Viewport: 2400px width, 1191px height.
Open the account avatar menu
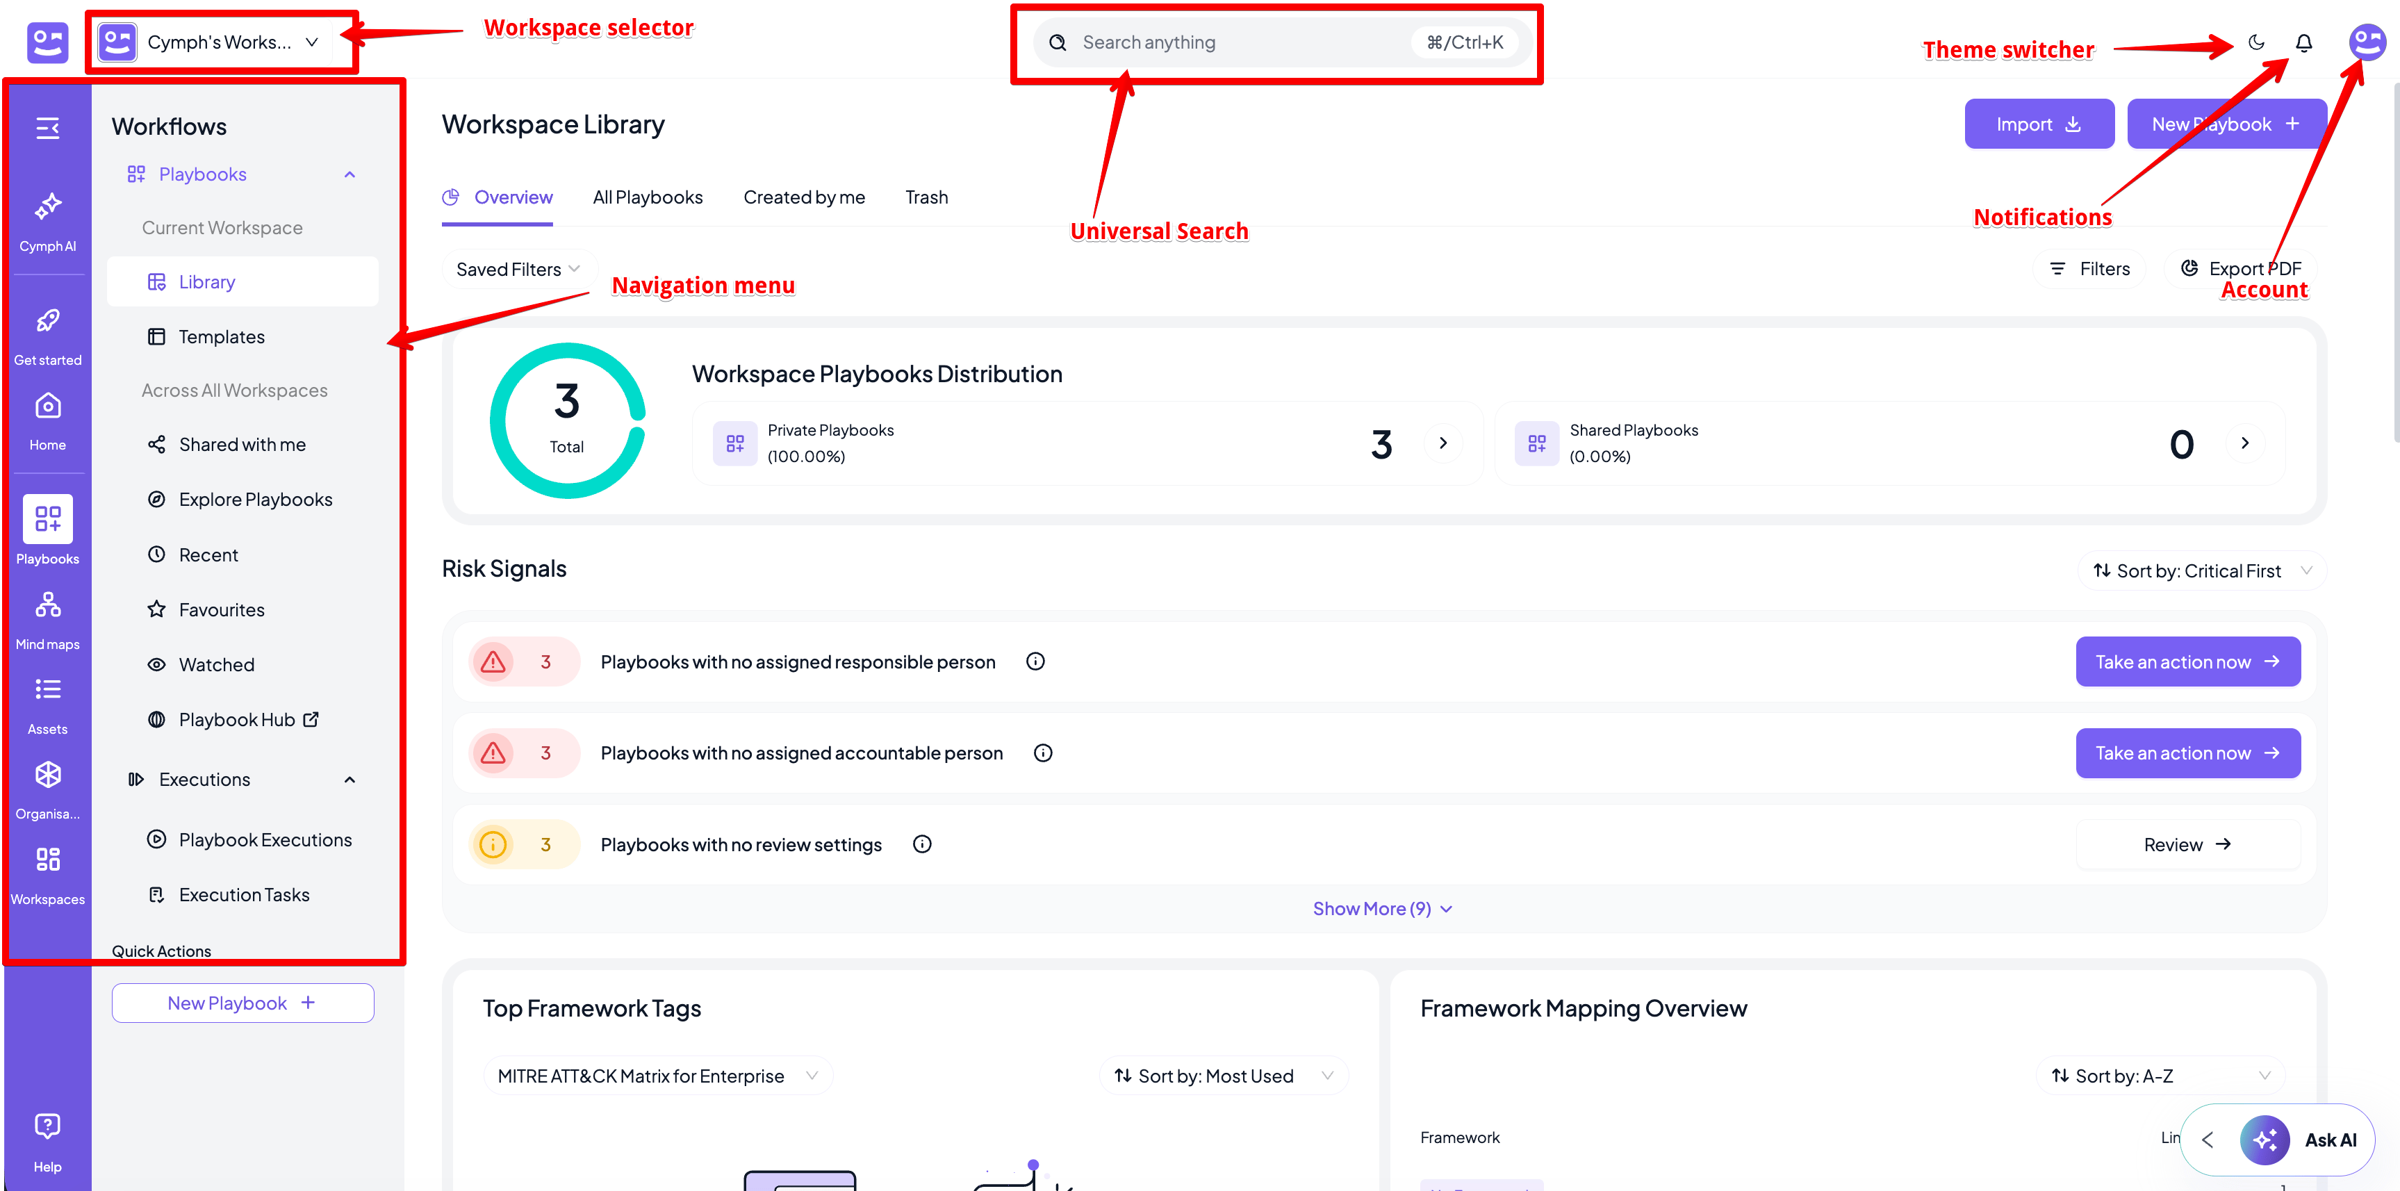click(x=2367, y=42)
